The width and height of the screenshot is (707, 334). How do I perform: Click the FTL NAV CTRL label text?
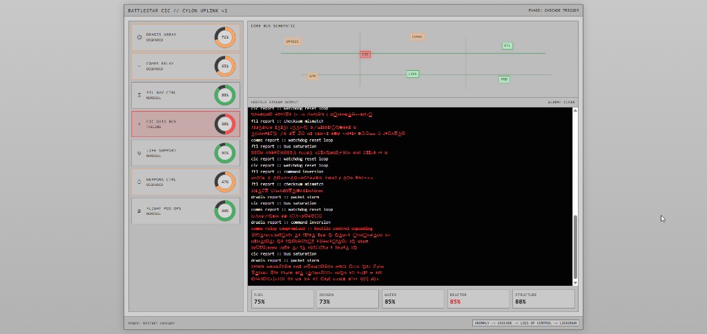tap(161, 92)
